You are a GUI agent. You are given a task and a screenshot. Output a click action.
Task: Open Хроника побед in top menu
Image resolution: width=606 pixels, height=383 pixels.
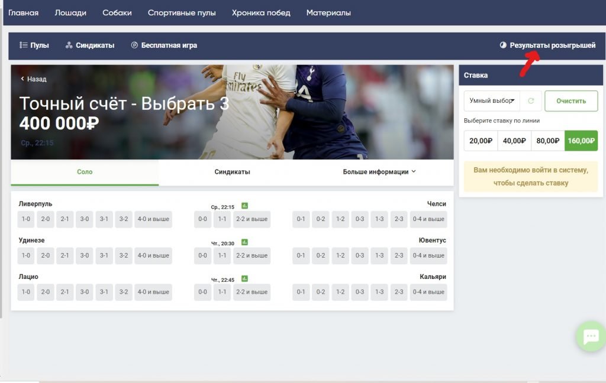(261, 13)
